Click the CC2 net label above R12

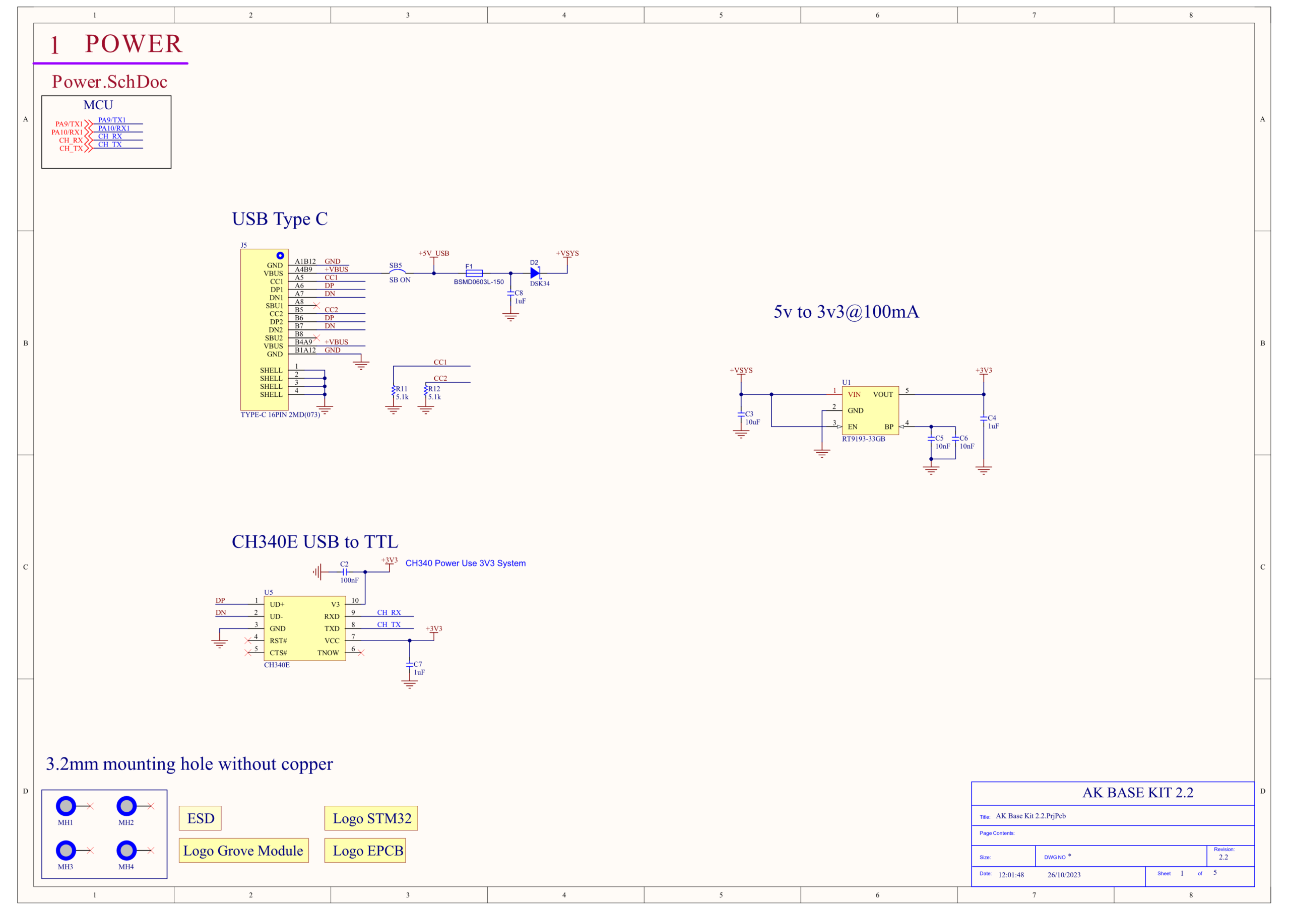tap(440, 379)
